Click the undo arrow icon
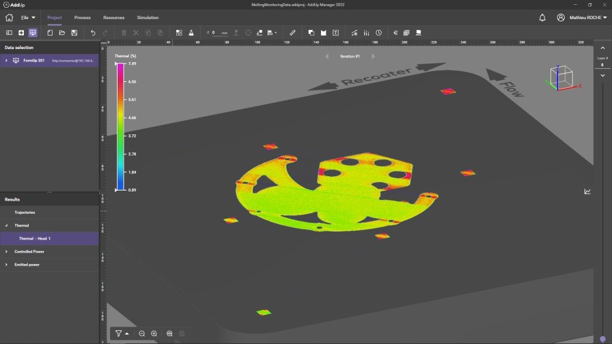Screen dimensions: 612x344 pyautogui.click(x=93, y=33)
